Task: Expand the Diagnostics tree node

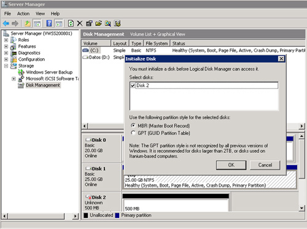Action: tap(6, 53)
